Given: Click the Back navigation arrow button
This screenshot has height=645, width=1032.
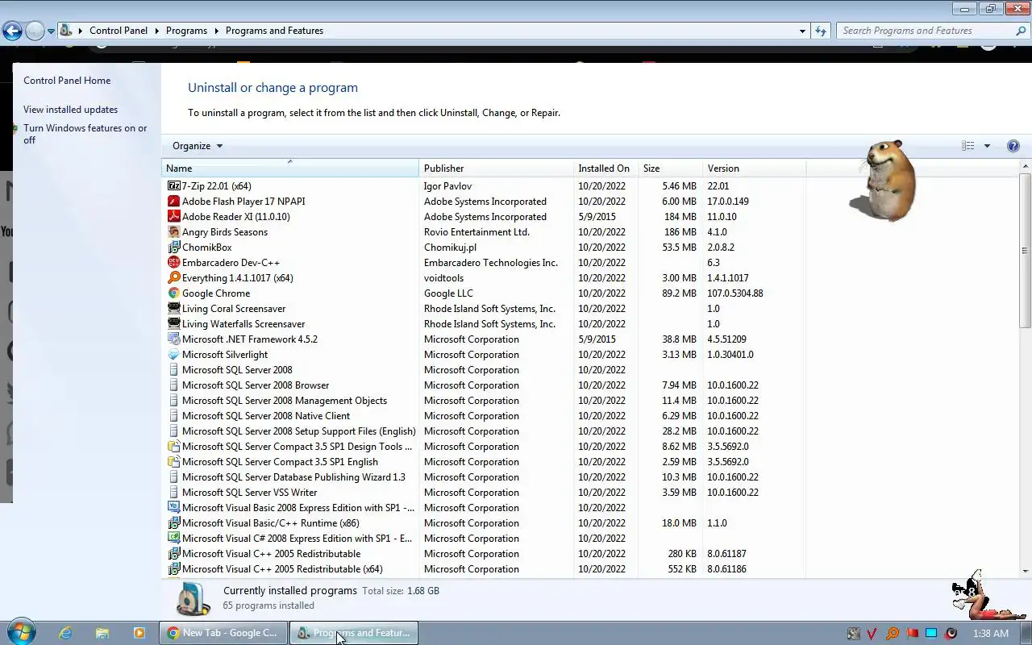Looking at the screenshot, I should (x=12, y=31).
